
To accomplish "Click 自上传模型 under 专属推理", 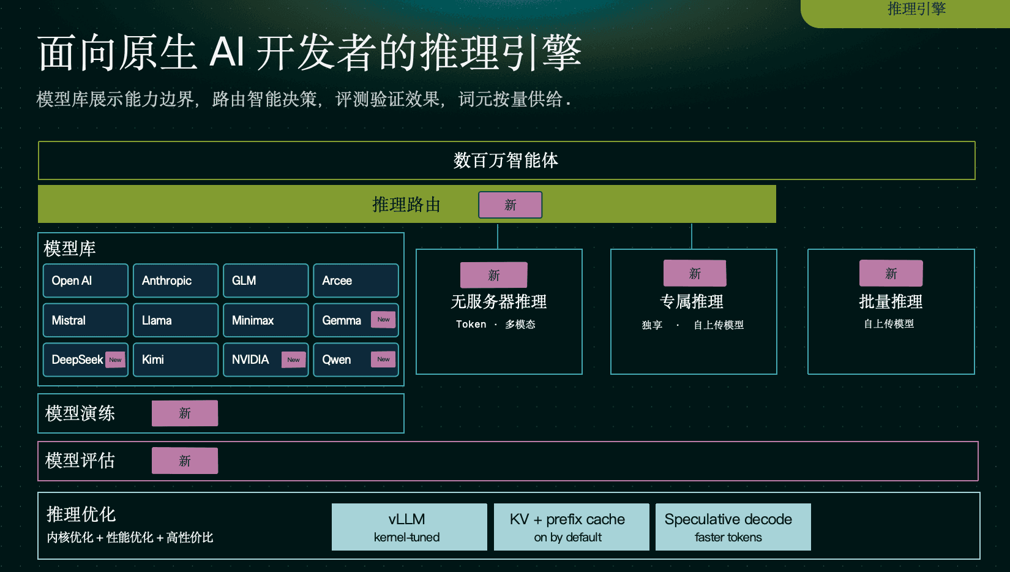I will pos(719,325).
